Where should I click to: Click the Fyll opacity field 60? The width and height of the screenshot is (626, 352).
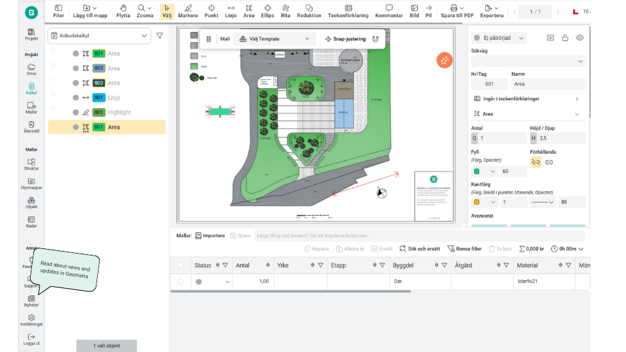(513, 171)
